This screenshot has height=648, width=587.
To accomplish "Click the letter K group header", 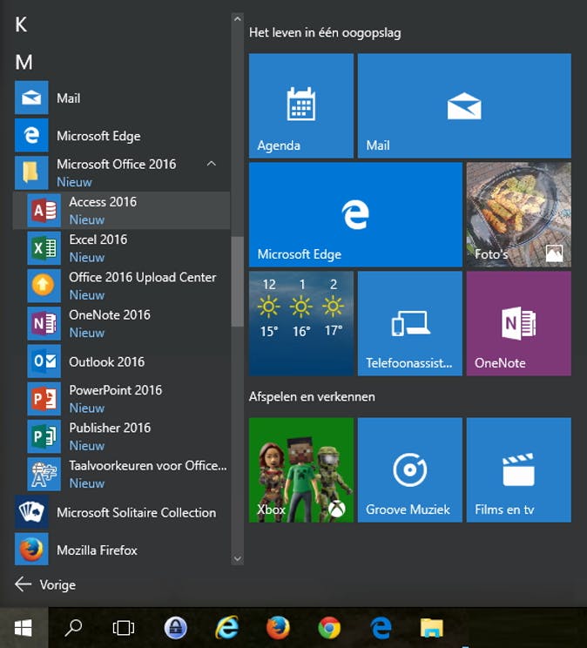I will pyautogui.click(x=22, y=24).
